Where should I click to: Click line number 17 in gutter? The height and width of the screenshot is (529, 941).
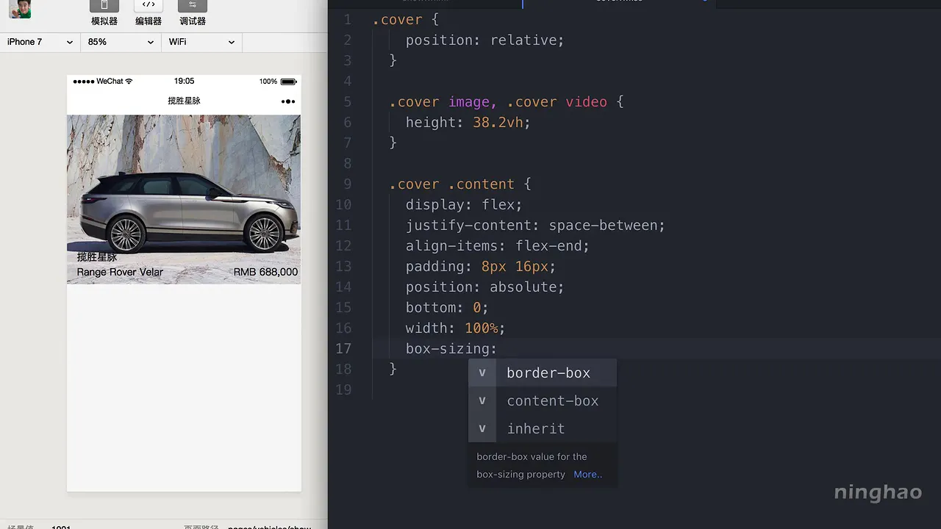343,348
